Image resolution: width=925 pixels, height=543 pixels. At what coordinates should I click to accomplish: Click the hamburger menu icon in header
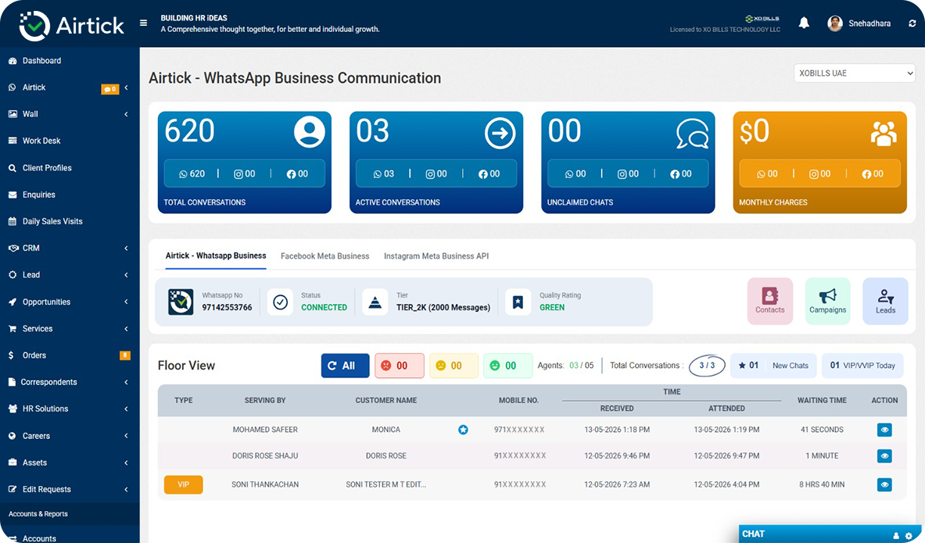[x=143, y=23]
